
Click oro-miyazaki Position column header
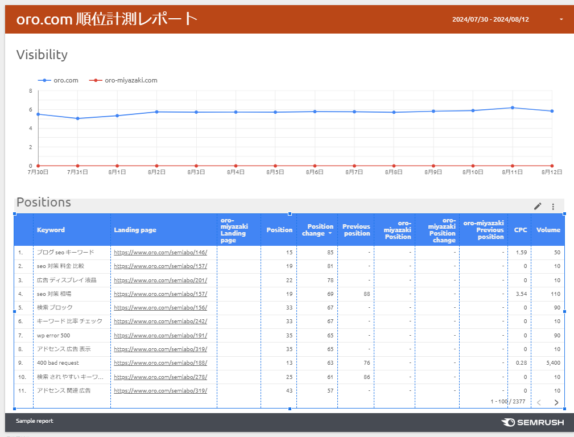click(x=397, y=230)
